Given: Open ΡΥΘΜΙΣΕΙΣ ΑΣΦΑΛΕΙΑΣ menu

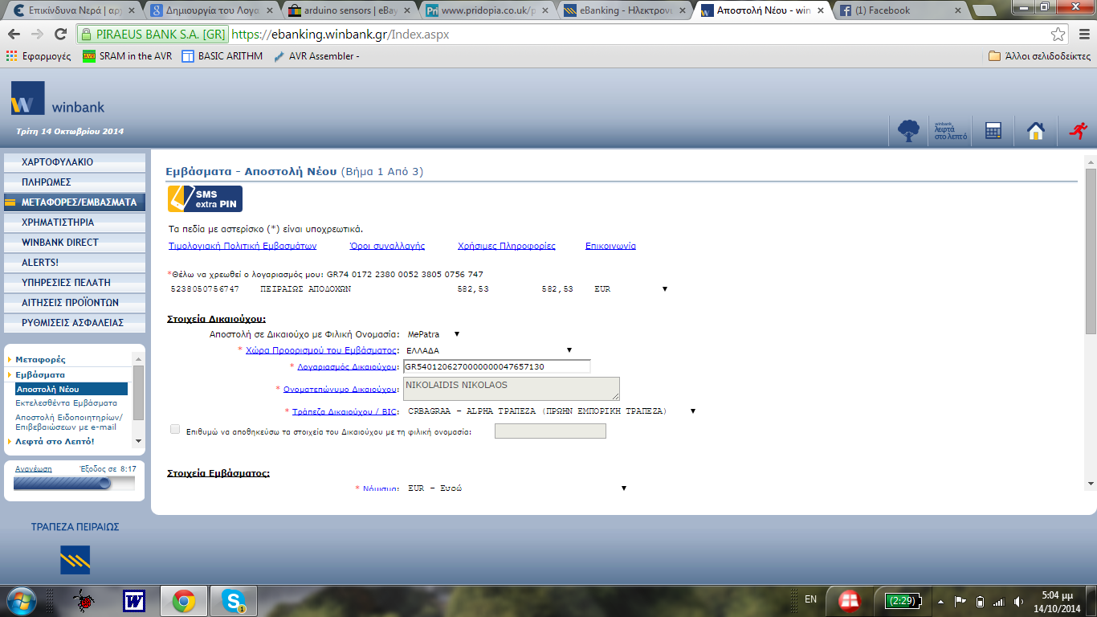Looking at the screenshot, I should (x=75, y=322).
